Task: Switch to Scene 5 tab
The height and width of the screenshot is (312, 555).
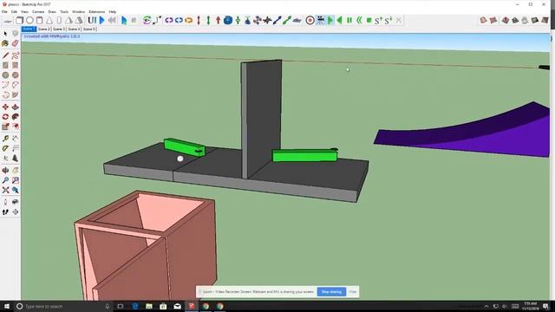Action: [x=89, y=29]
